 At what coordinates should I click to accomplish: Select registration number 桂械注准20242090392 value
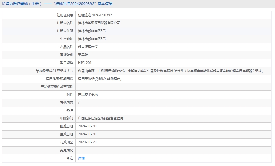click(95, 15)
